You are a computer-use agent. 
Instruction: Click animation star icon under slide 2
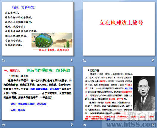[x=84, y=60]
